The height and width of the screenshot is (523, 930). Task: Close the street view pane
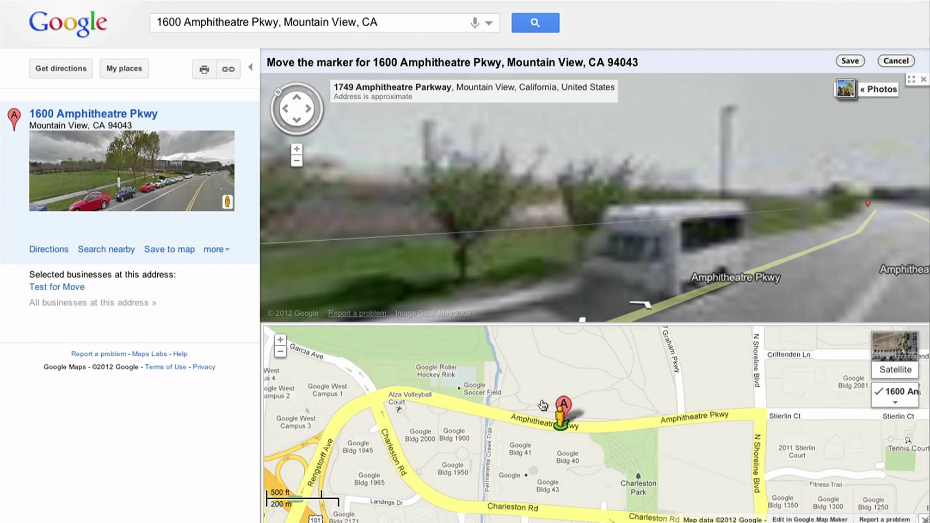click(924, 79)
